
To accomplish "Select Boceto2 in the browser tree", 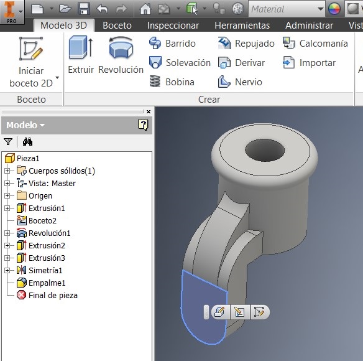I will pyautogui.click(x=37, y=220).
